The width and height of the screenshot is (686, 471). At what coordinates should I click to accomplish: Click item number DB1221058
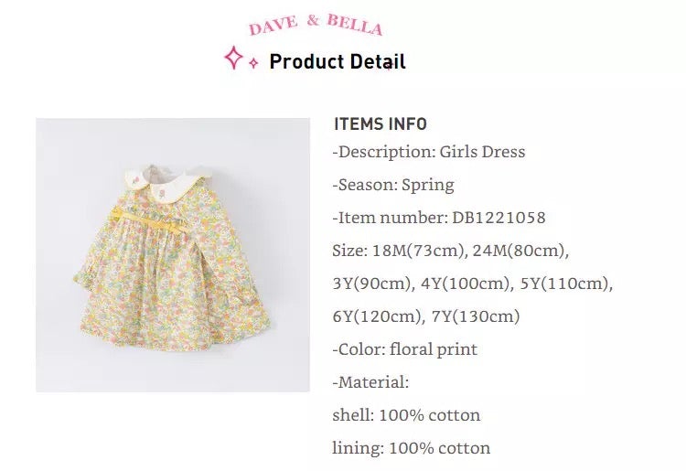(498, 218)
